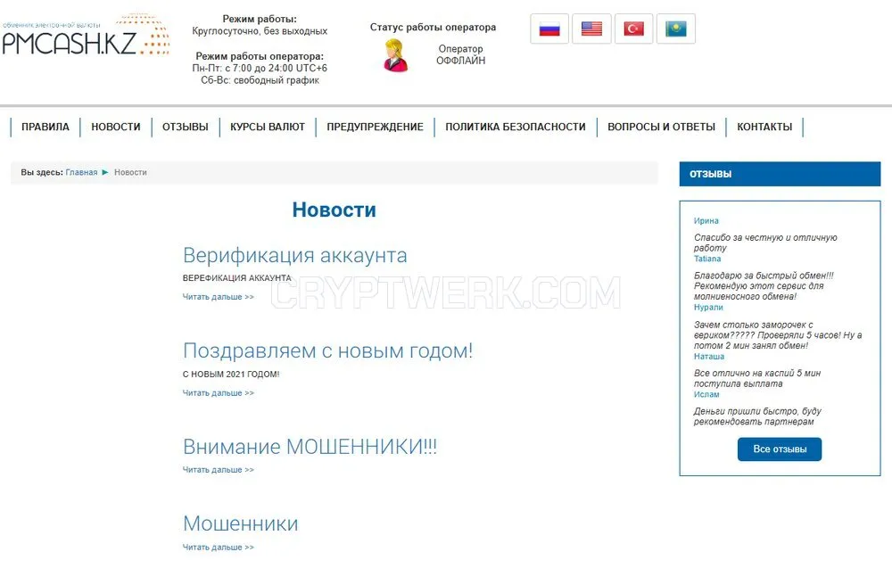Select reviewer name Ислам
Screen dimensions: 892x585
(x=706, y=394)
